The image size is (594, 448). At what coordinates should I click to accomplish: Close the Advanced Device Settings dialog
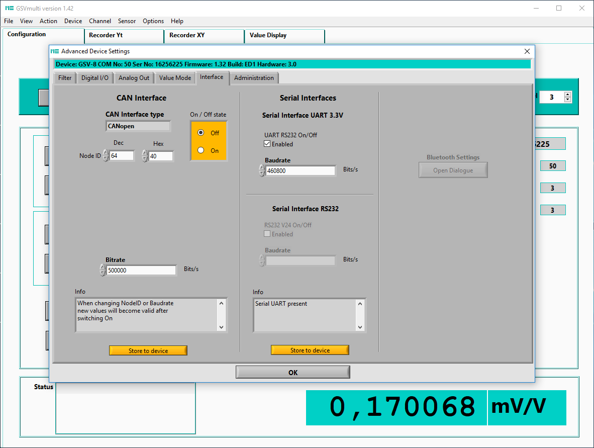tap(527, 51)
